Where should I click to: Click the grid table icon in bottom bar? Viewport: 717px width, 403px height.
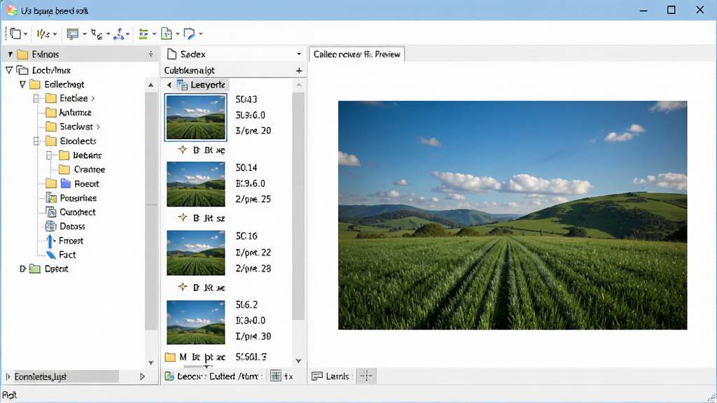pyautogui.click(x=276, y=376)
